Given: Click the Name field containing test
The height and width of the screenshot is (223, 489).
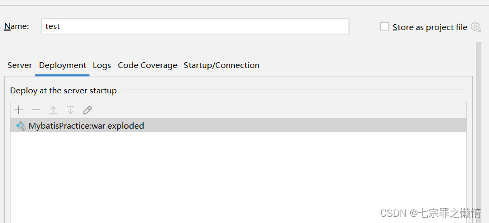Looking at the screenshot, I should click(x=195, y=26).
